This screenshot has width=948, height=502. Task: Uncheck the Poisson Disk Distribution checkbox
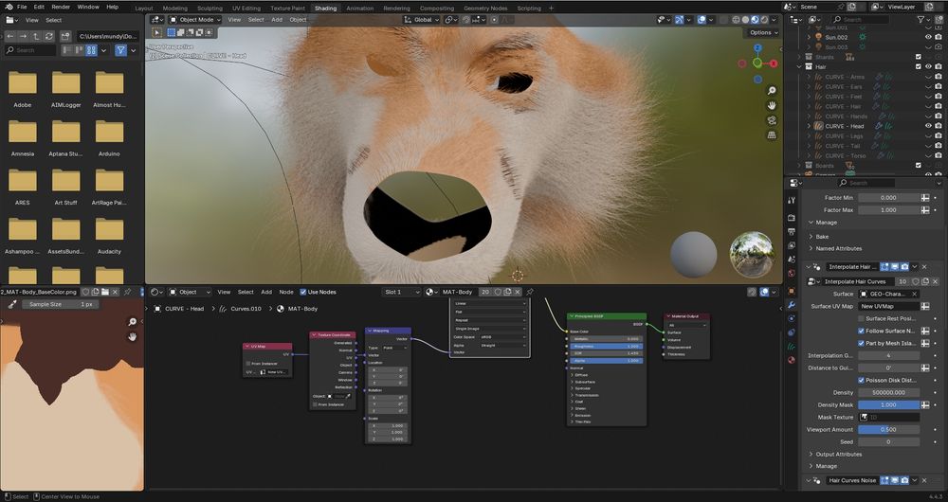tap(860, 380)
